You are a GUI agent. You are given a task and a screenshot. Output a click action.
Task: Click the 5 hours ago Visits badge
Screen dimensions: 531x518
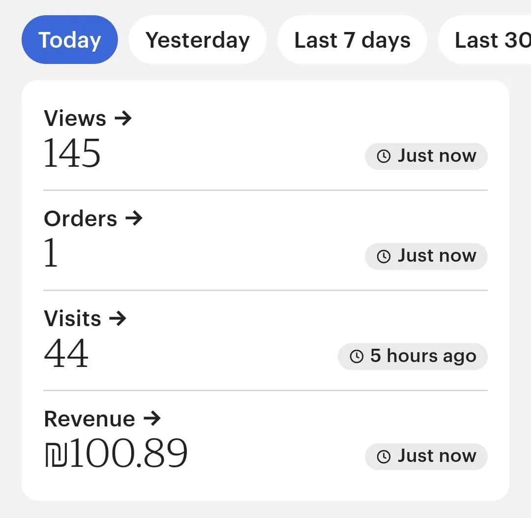[413, 356]
